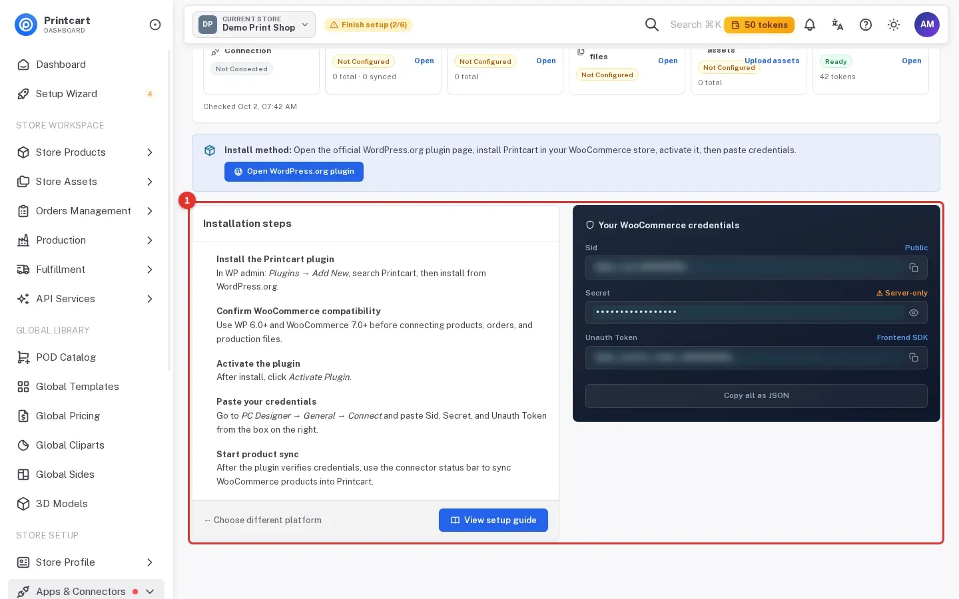Copy the Sid value

pyautogui.click(x=914, y=268)
